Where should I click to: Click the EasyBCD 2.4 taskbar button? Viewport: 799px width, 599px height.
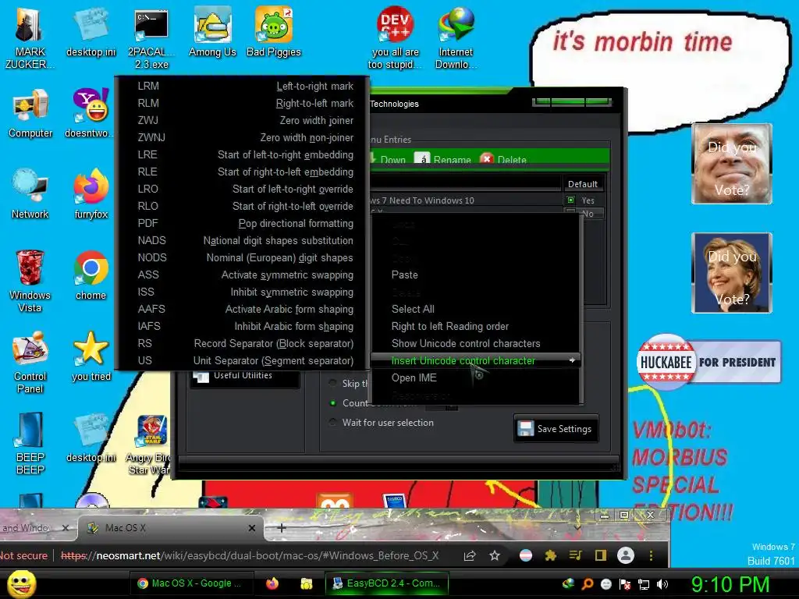click(387, 583)
